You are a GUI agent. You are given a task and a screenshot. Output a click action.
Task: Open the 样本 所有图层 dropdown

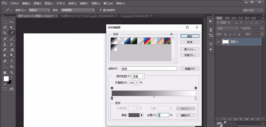click(77, 10)
